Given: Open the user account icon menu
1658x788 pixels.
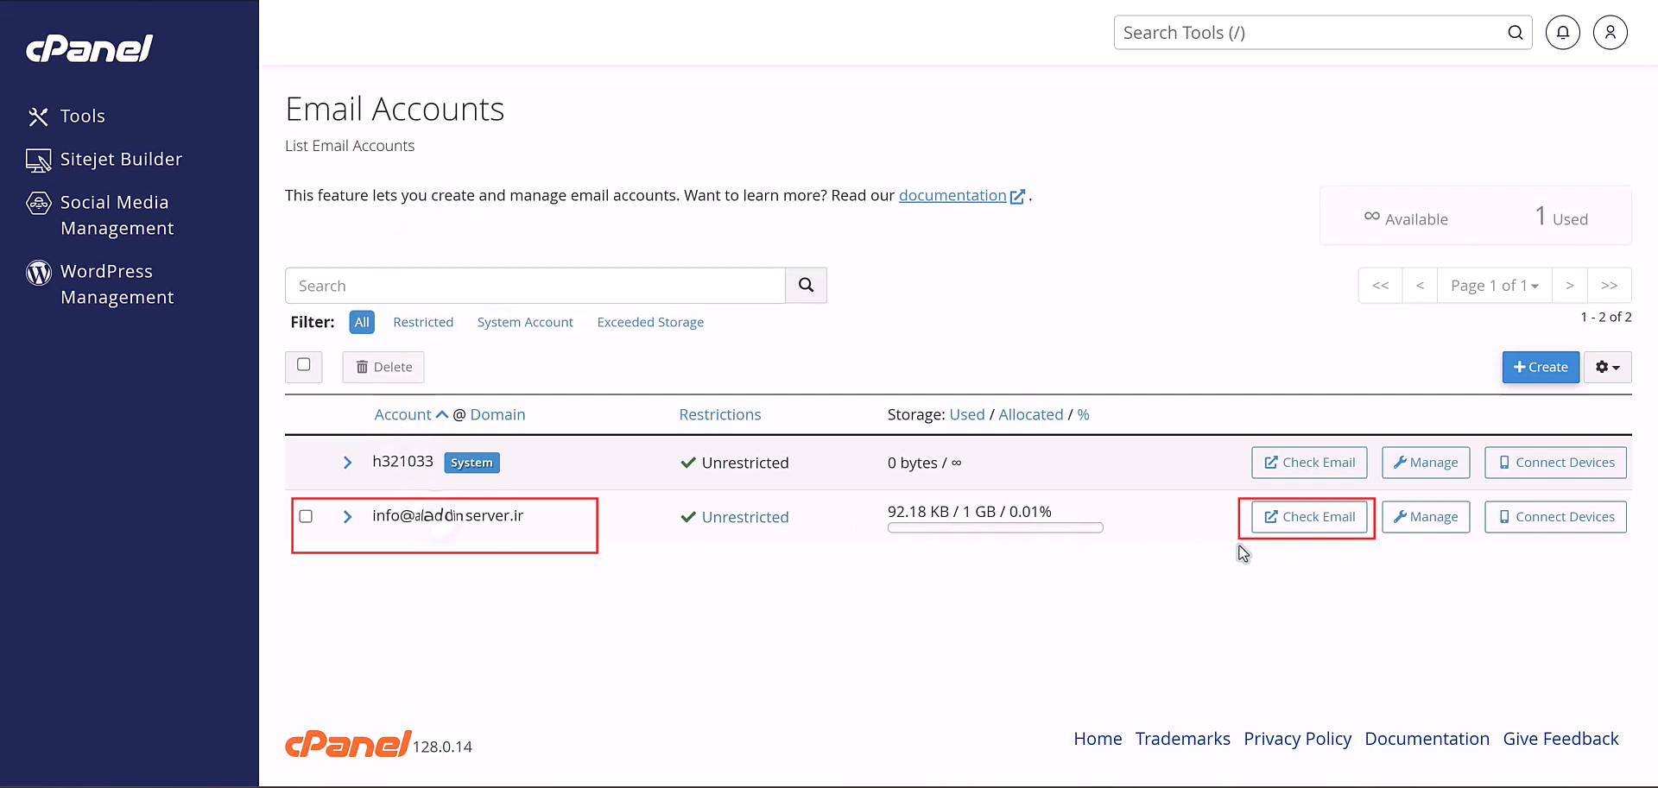Looking at the screenshot, I should tap(1611, 33).
